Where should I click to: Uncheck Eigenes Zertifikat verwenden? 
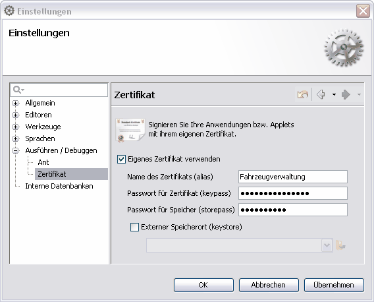tap(121, 159)
